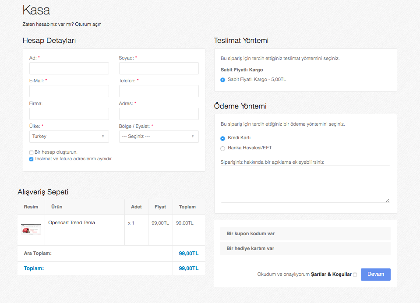Select the Telefon input box
Screen dimensions: 420x303
(159, 91)
